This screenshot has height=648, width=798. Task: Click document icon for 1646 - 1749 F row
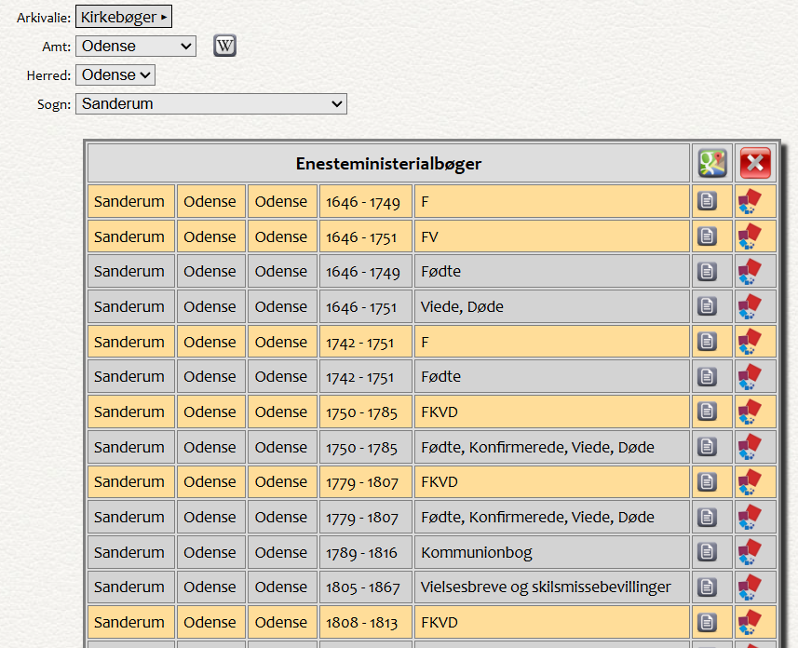(708, 201)
